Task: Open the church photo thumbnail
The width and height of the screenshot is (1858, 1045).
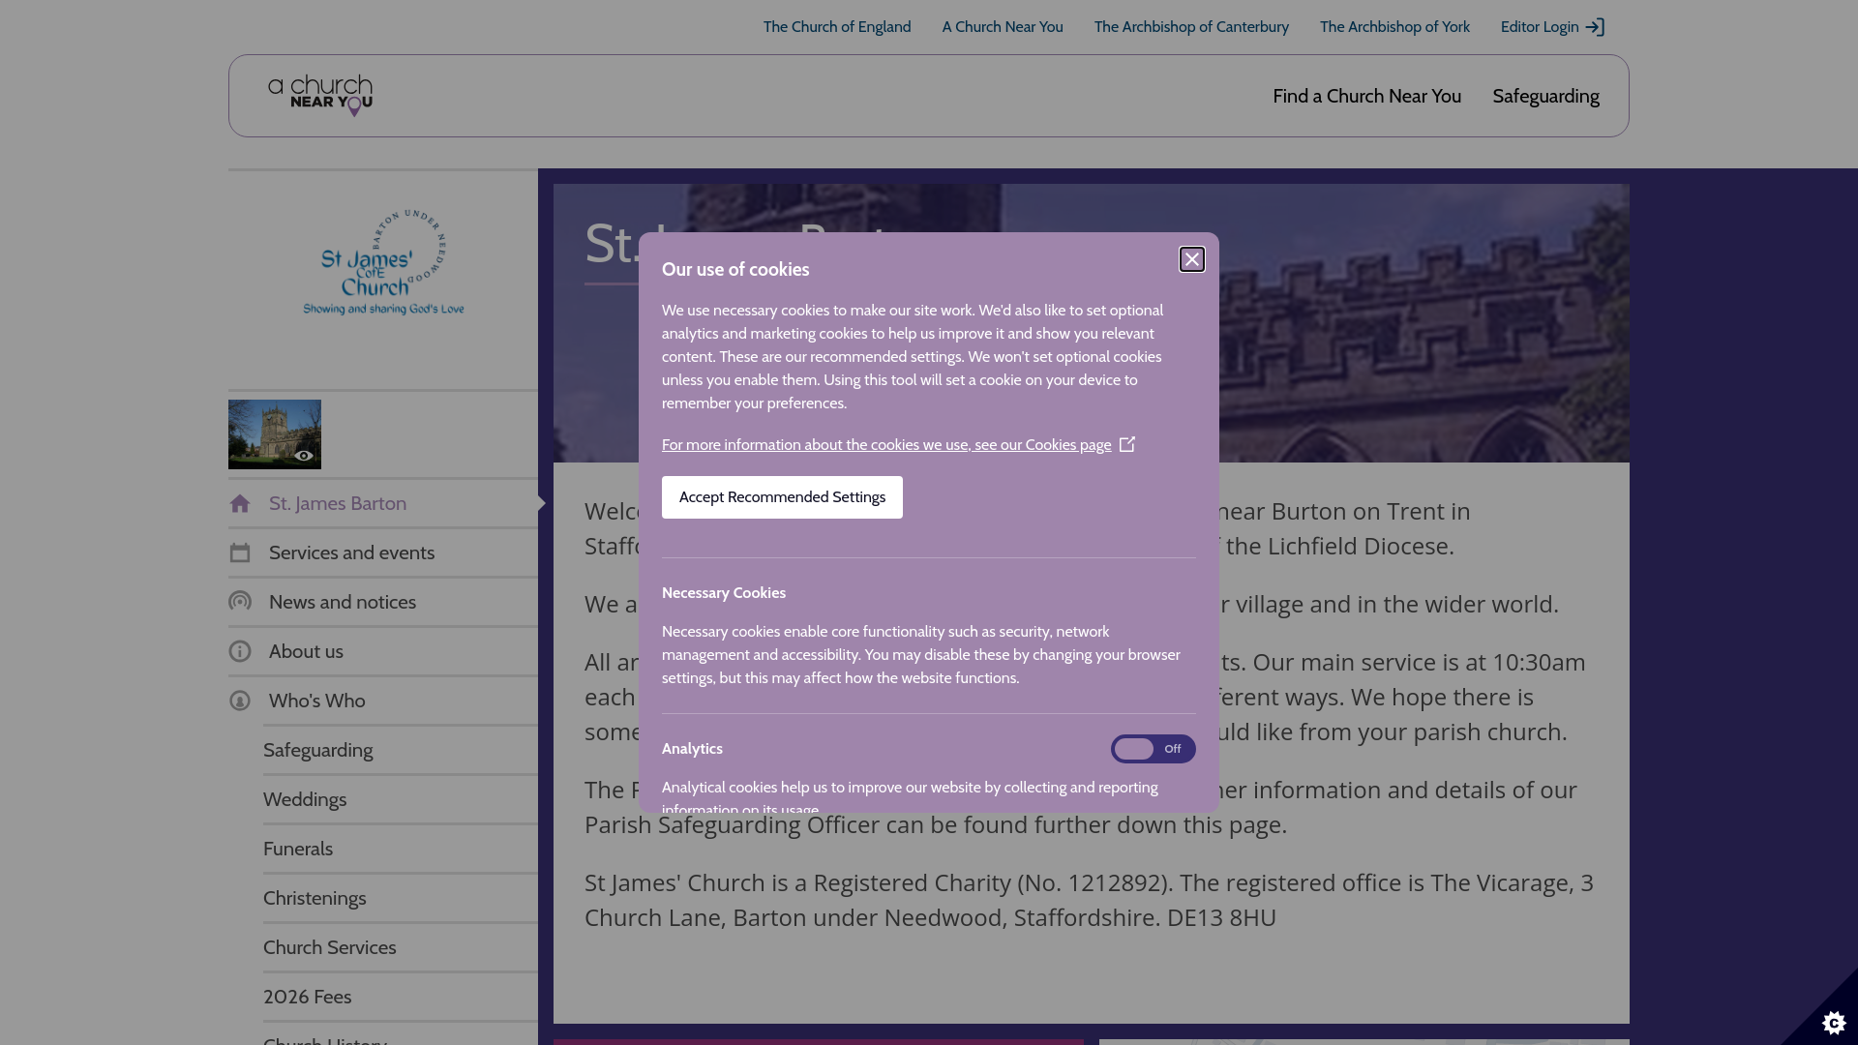Action: tap(275, 434)
